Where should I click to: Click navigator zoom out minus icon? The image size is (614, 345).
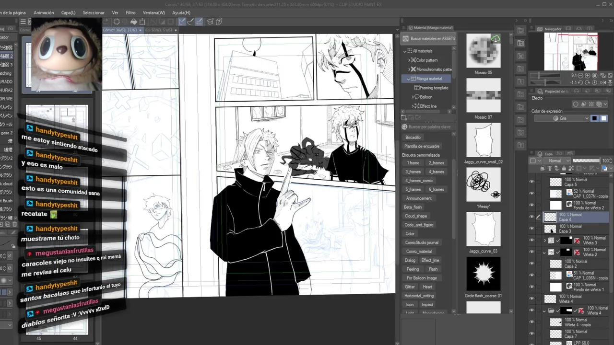pos(580,76)
